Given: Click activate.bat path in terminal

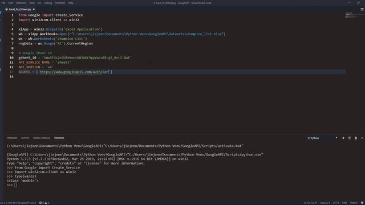Looking at the screenshot, I should (x=173, y=146).
